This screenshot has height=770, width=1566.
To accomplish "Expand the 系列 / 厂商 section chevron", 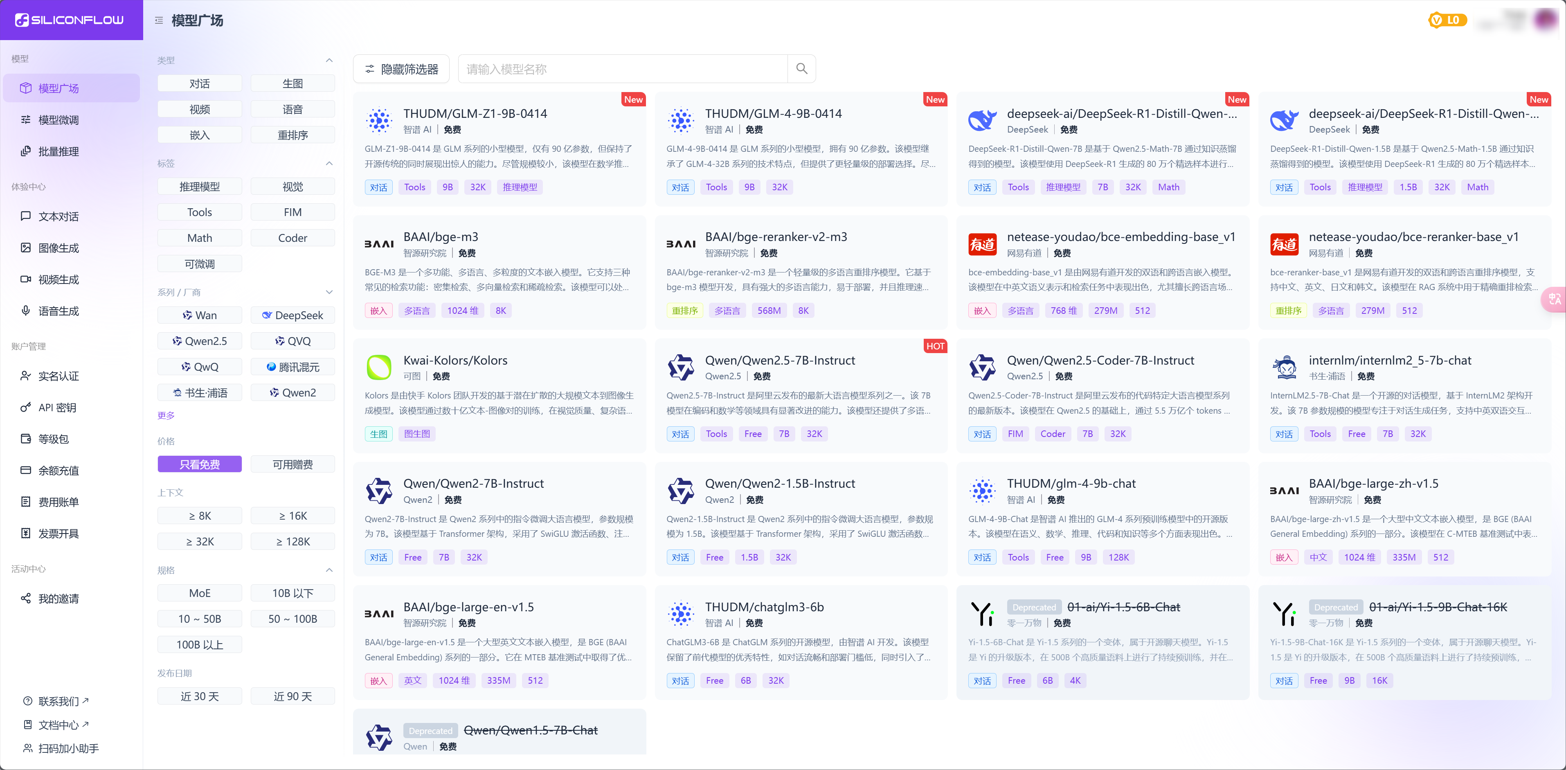I will coord(329,292).
